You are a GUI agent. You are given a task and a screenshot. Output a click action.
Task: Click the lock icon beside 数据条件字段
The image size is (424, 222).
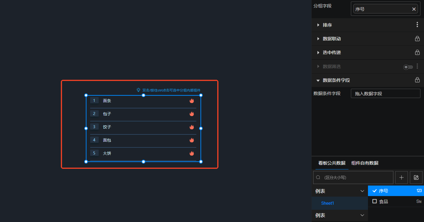pyautogui.click(x=417, y=80)
